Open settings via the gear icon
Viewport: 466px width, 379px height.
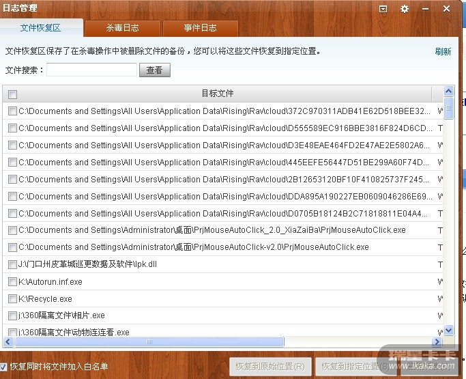pyautogui.click(x=404, y=10)
